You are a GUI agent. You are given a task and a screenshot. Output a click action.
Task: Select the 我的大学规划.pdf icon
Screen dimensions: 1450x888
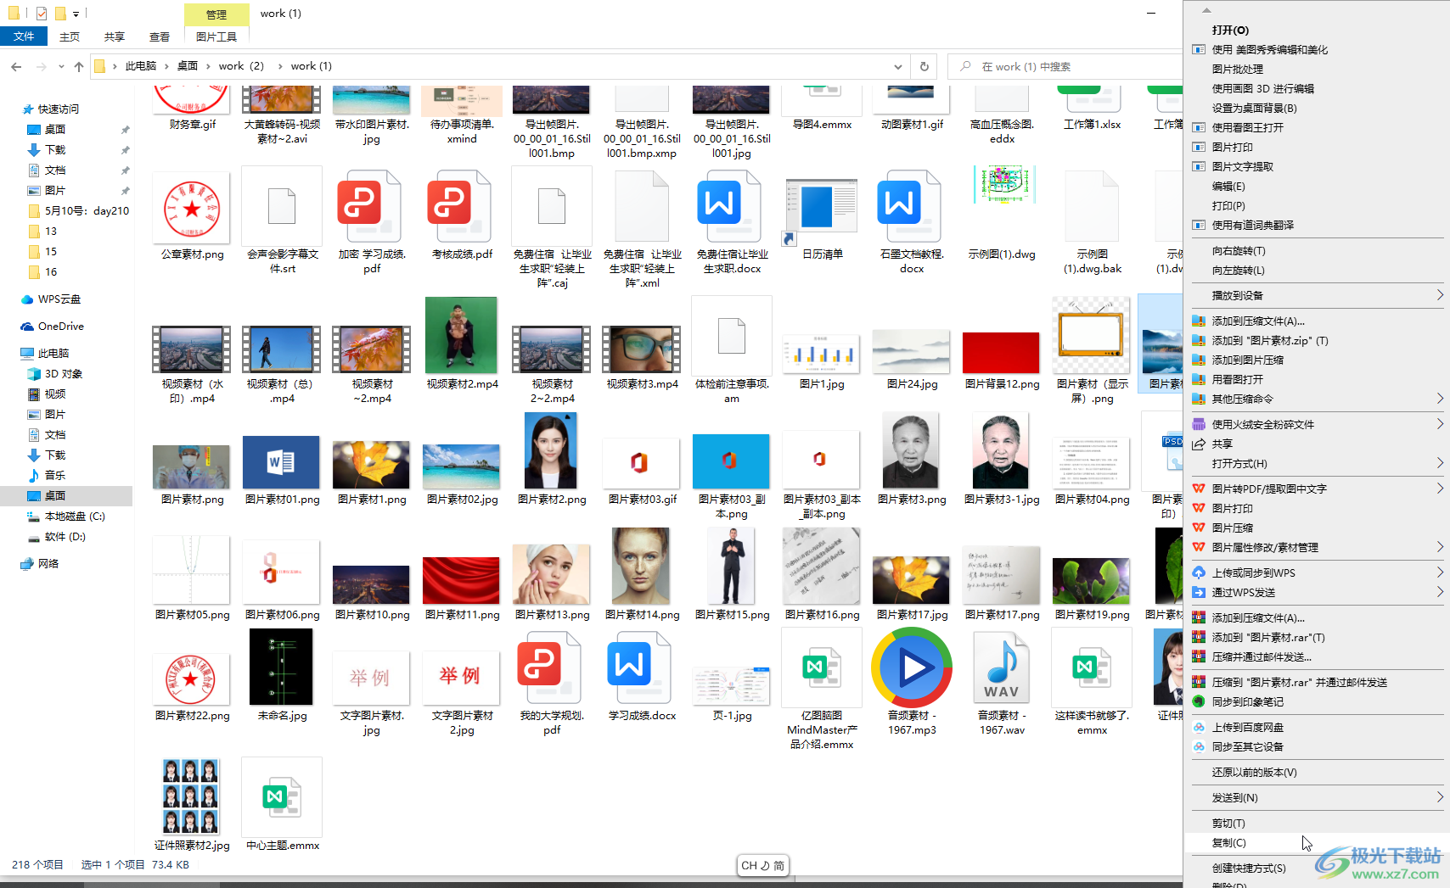tap(551, 667)
